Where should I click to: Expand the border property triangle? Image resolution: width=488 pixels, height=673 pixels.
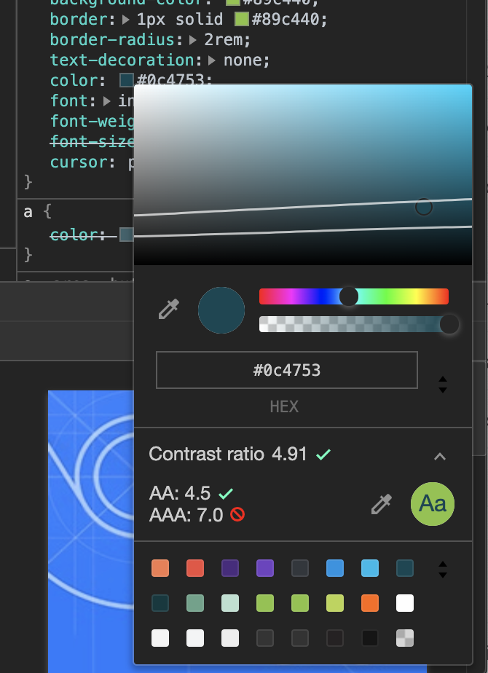pos(125,19)
